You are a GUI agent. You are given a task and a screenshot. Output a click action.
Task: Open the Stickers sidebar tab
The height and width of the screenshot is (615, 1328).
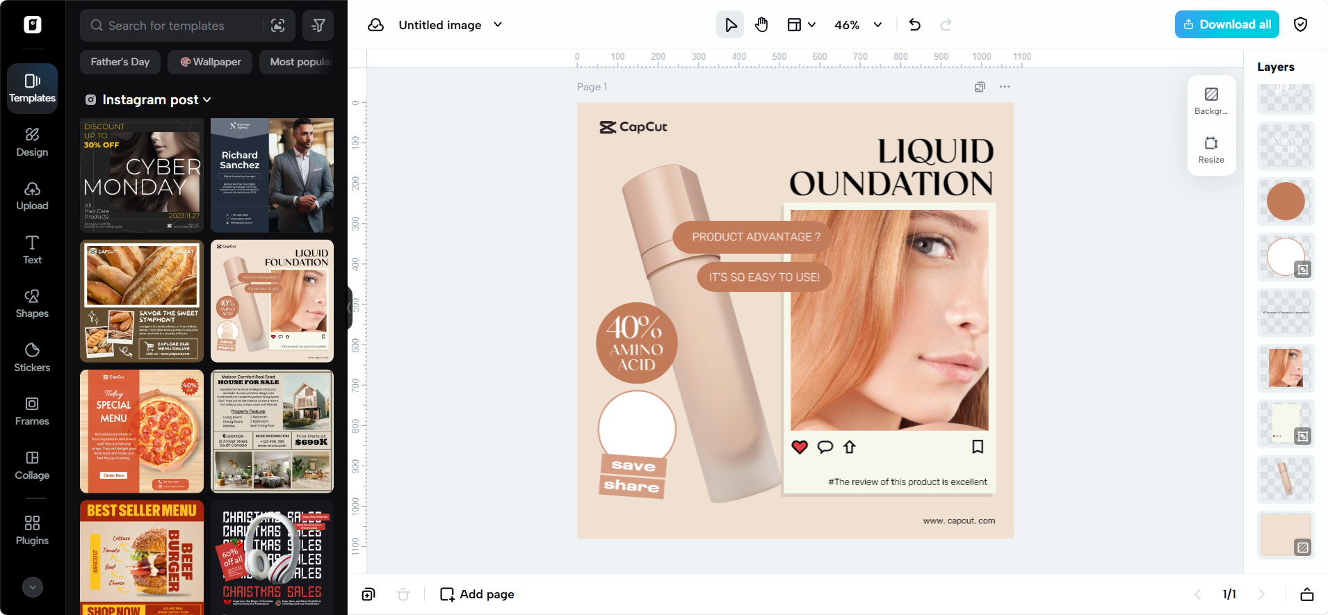pyautogui.click(x=32, y=358)
